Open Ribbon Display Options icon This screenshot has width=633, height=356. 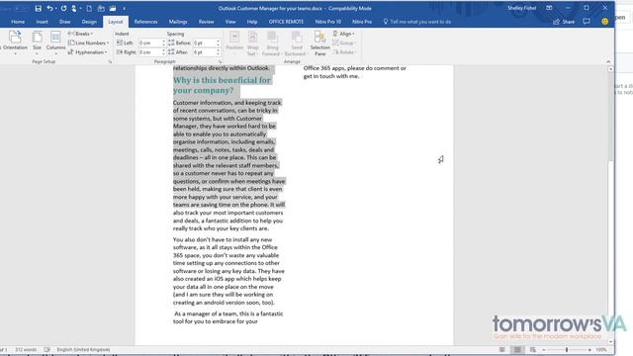[549, 8]
